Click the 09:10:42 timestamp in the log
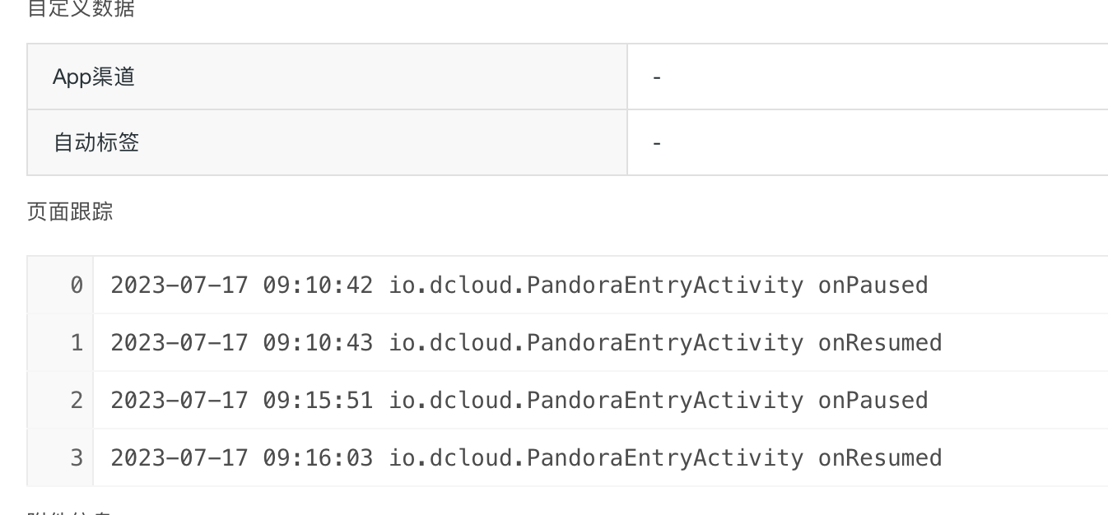Image resolution: width=1108 pixels, height=515 pixels. 318,285
